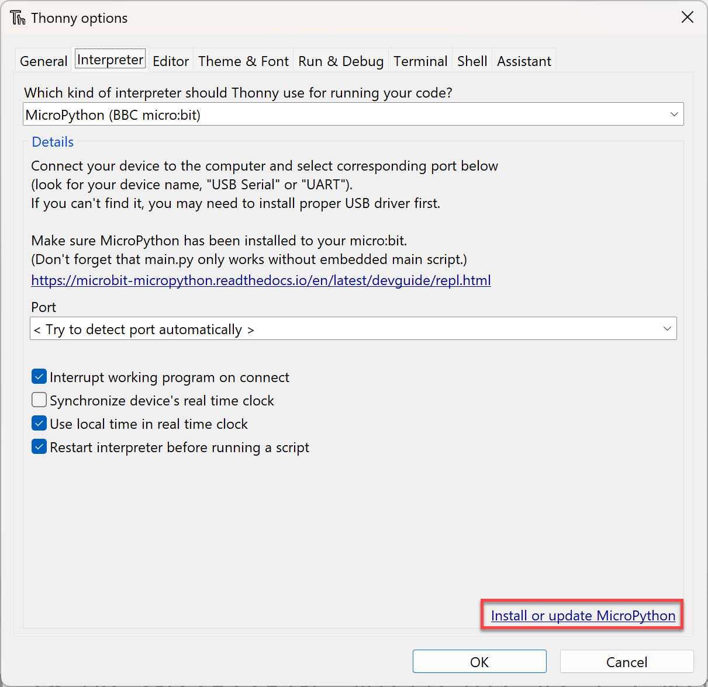Viewport: 708px width, 687px height.
Task: Click Install or update MicroPython link
Action: click(x=583, y=616)
